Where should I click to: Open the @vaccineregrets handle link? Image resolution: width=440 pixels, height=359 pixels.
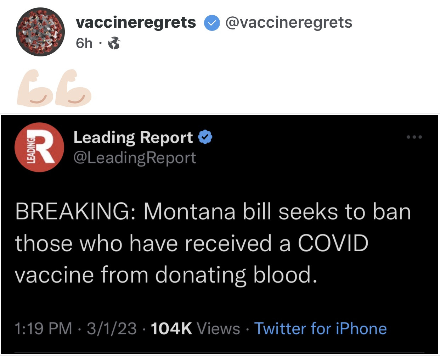click(288, 22)
